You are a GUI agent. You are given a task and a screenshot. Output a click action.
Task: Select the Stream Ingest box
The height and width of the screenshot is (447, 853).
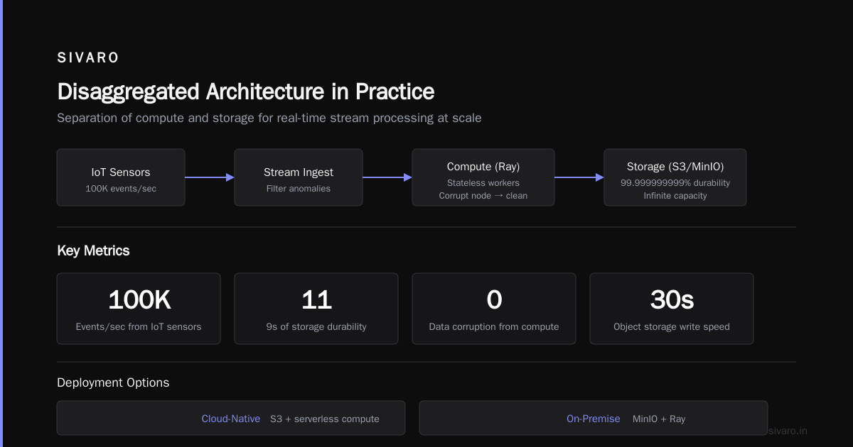pyautogui.click(x=299, y=177)
